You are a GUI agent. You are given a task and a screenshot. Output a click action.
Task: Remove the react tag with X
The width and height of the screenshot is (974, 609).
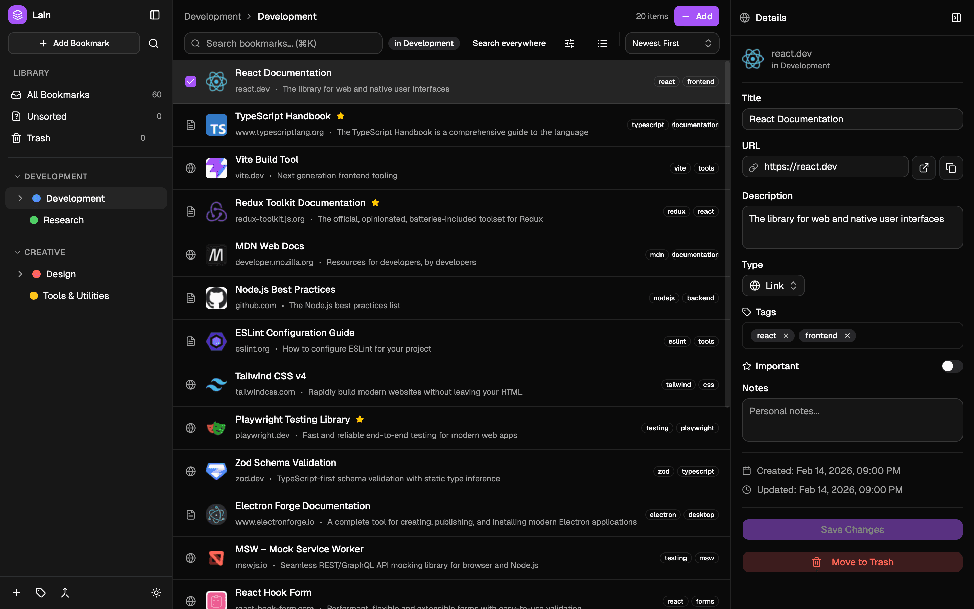(786, 336)
